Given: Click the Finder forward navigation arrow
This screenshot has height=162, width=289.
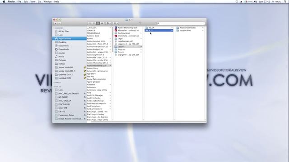Looking at the screenshot, I should coord(59,23).
